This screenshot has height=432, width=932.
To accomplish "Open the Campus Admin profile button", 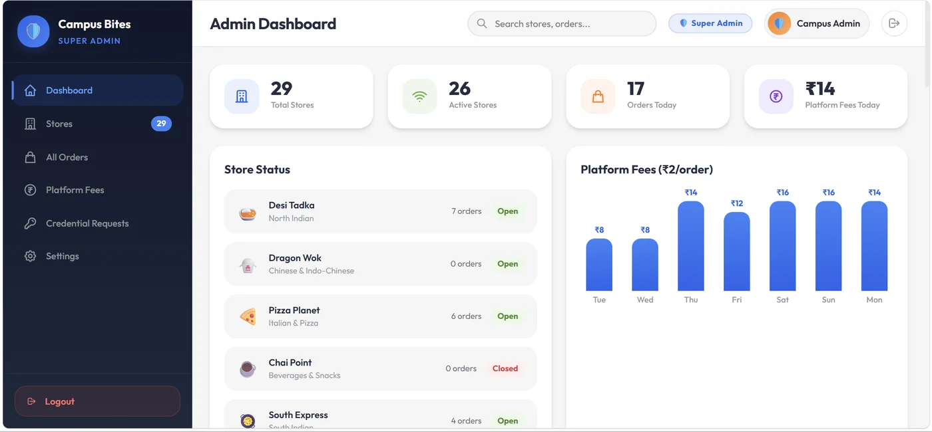I will (x=817, y=23).
